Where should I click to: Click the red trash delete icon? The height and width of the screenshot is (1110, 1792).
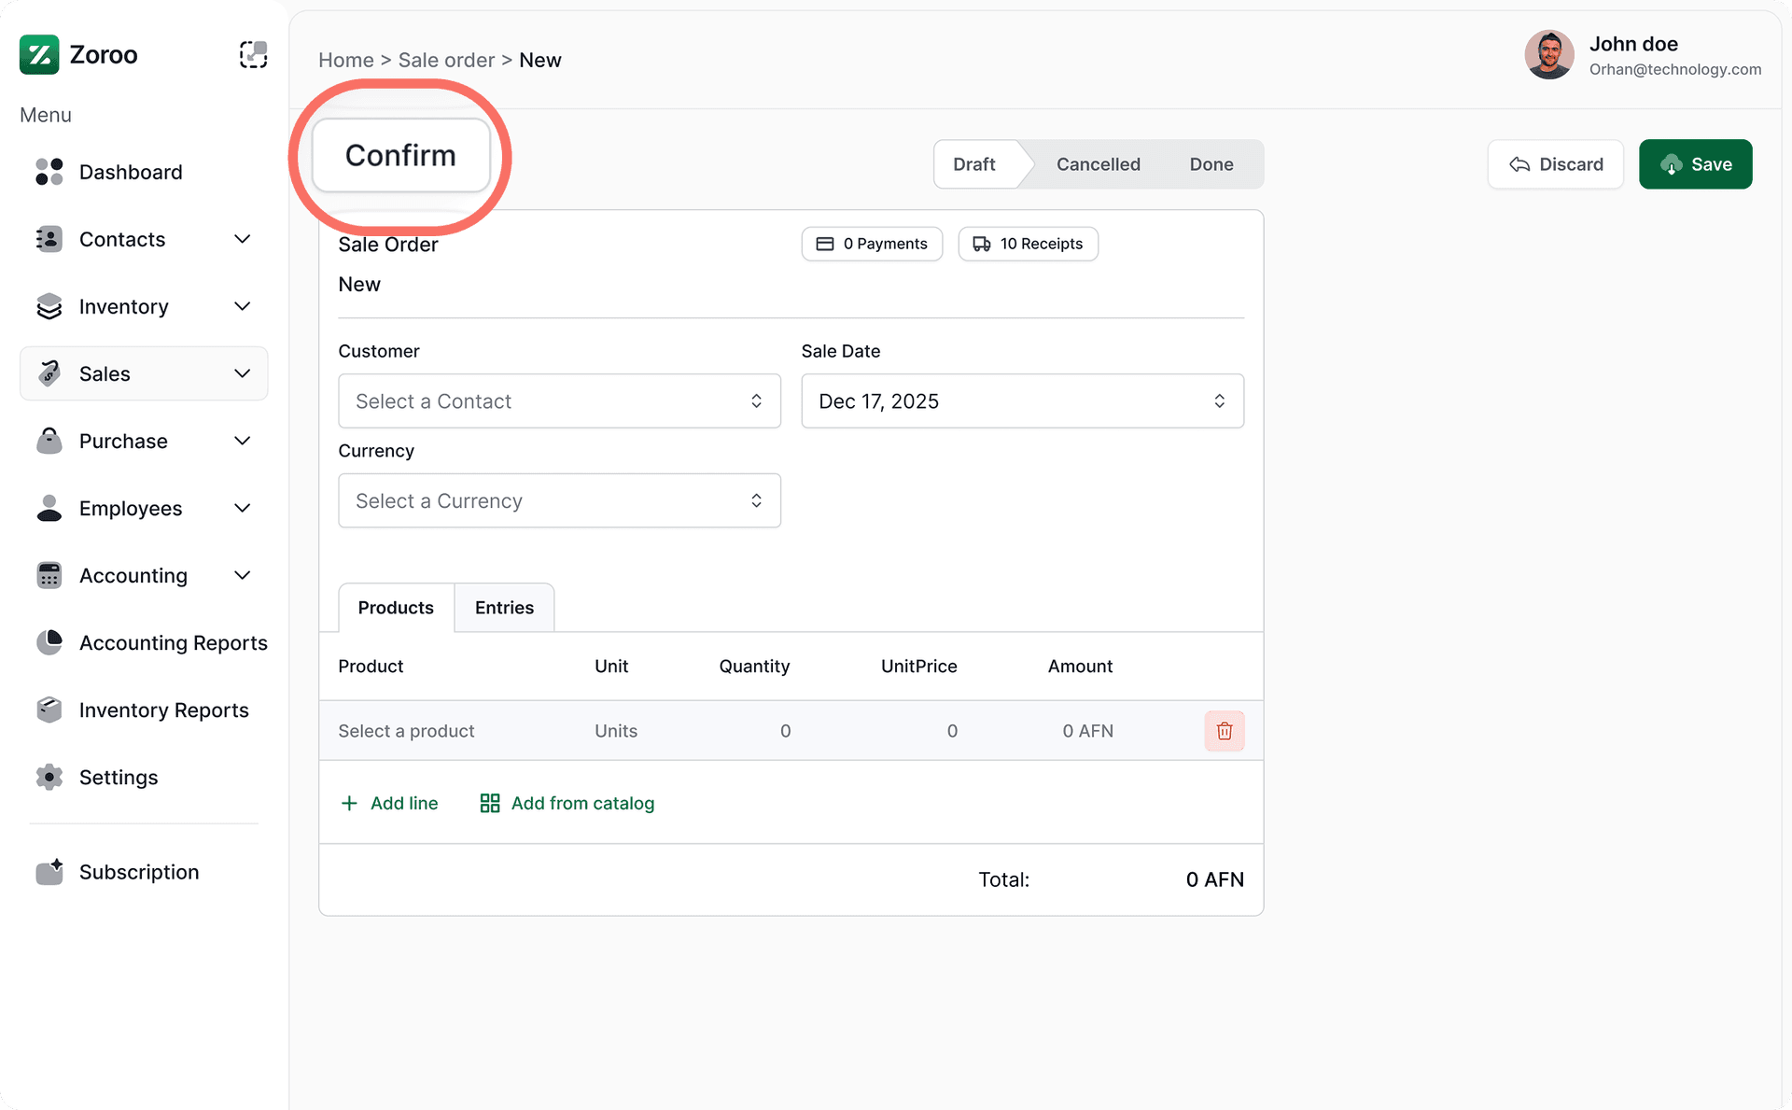(1224, 731)
